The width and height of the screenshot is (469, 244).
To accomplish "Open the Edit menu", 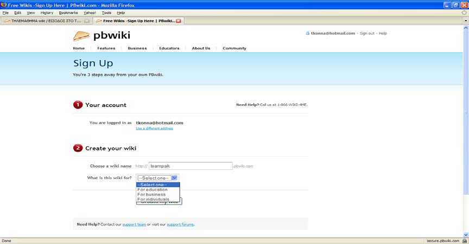I will click(x=18, y=13).
